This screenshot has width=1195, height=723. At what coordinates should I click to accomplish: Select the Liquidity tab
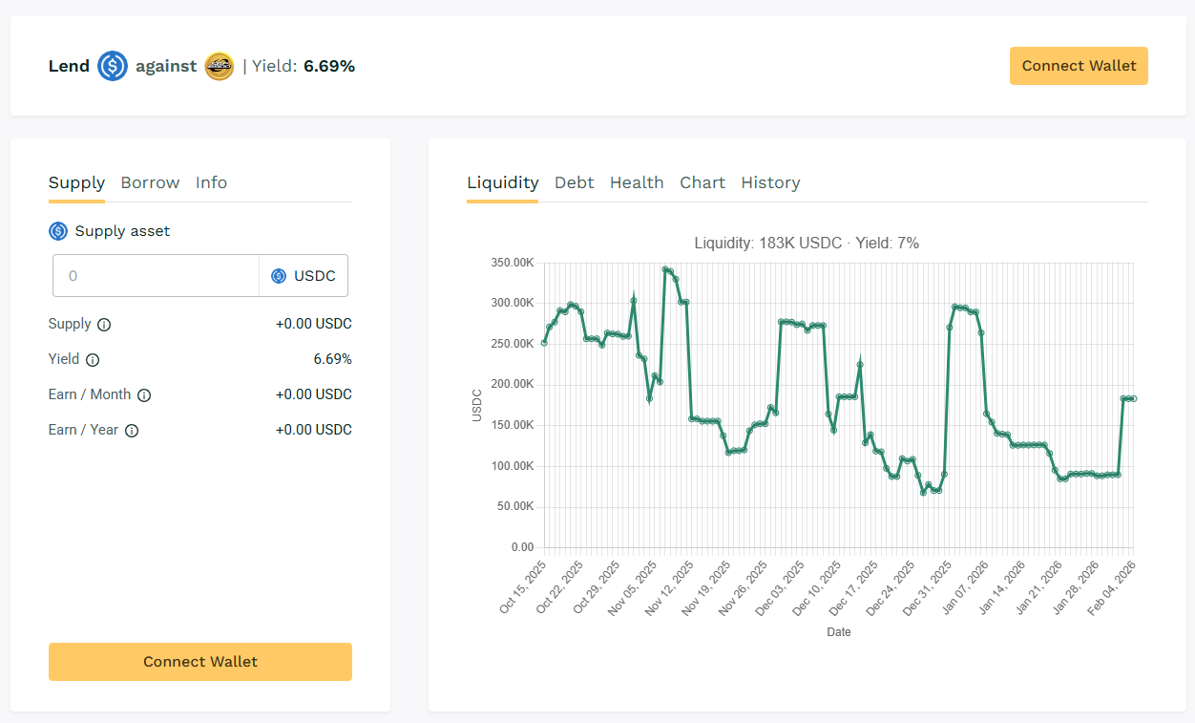502,182
